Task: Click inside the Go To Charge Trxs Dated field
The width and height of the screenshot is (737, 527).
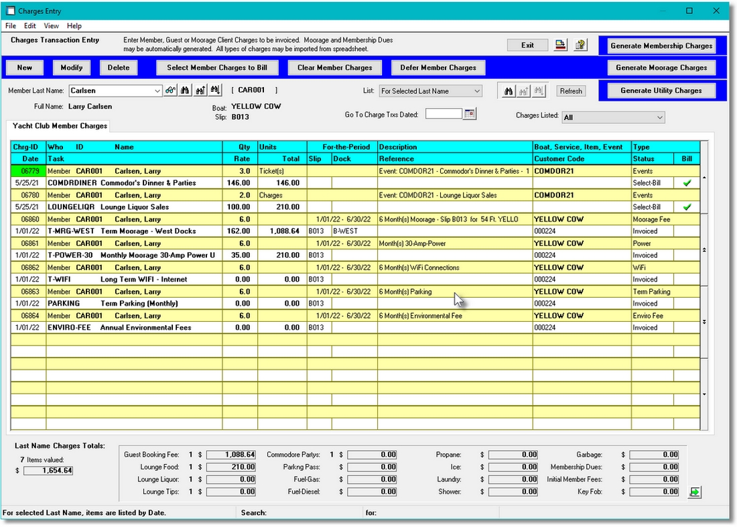Action: point(442,113)
